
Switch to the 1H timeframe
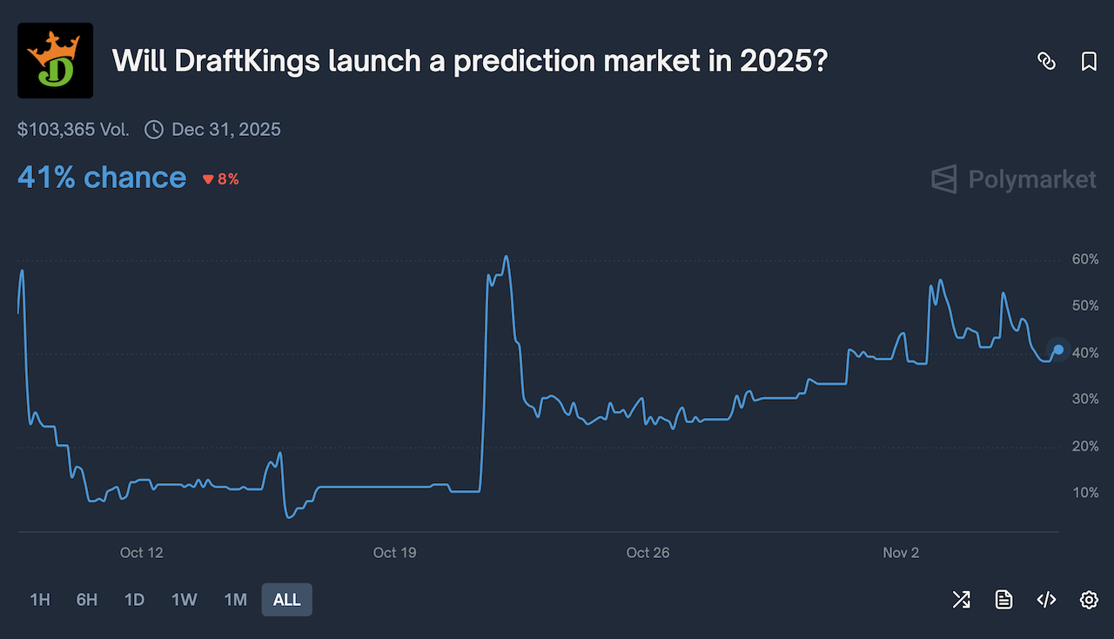click(40, 600)
